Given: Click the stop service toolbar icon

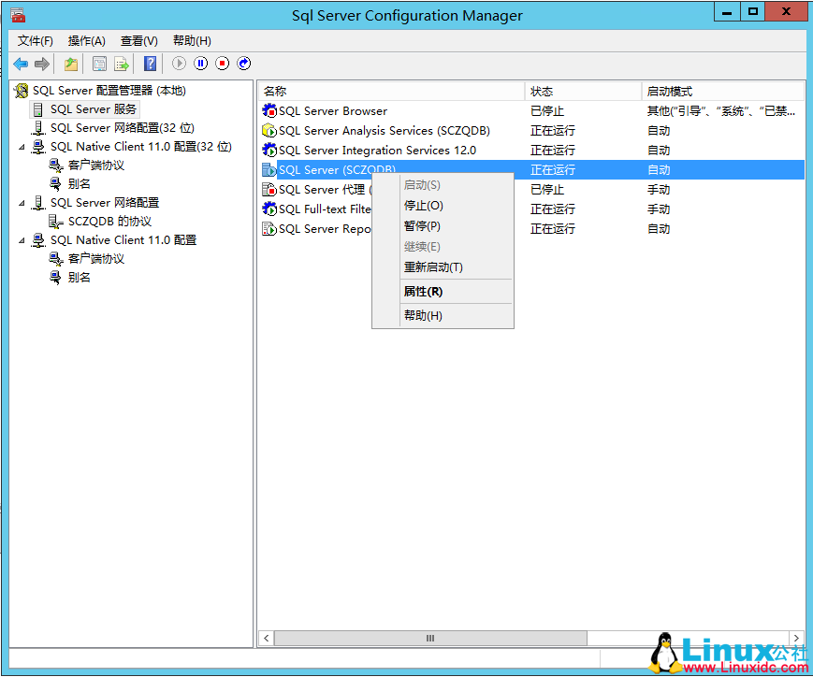Looking at the screenshot, I should (224, 63).
